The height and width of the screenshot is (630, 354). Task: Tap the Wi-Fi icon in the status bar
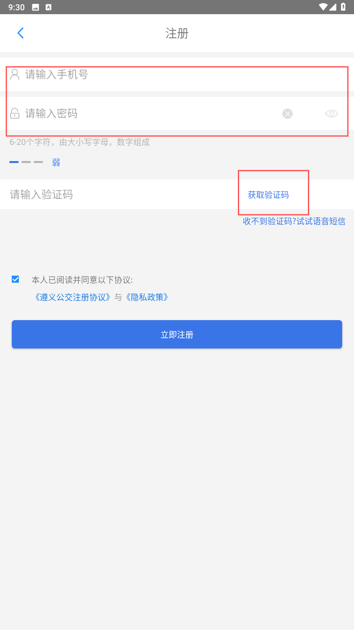click(x=323, y=7)
